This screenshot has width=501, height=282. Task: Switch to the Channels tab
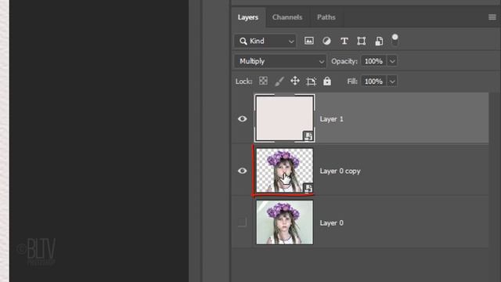pos(287,17)
